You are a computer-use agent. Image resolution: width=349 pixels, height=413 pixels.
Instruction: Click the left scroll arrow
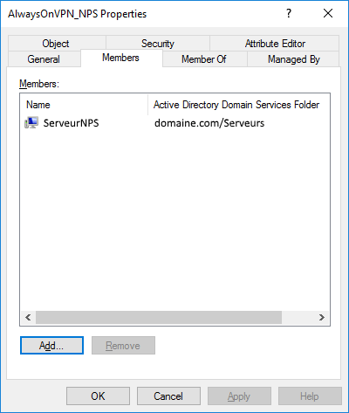click(28, 317)
